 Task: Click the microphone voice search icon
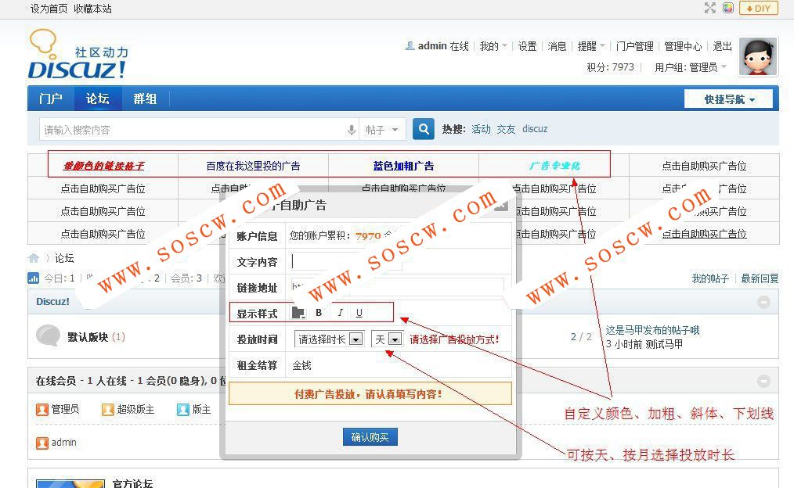point(352,131)
